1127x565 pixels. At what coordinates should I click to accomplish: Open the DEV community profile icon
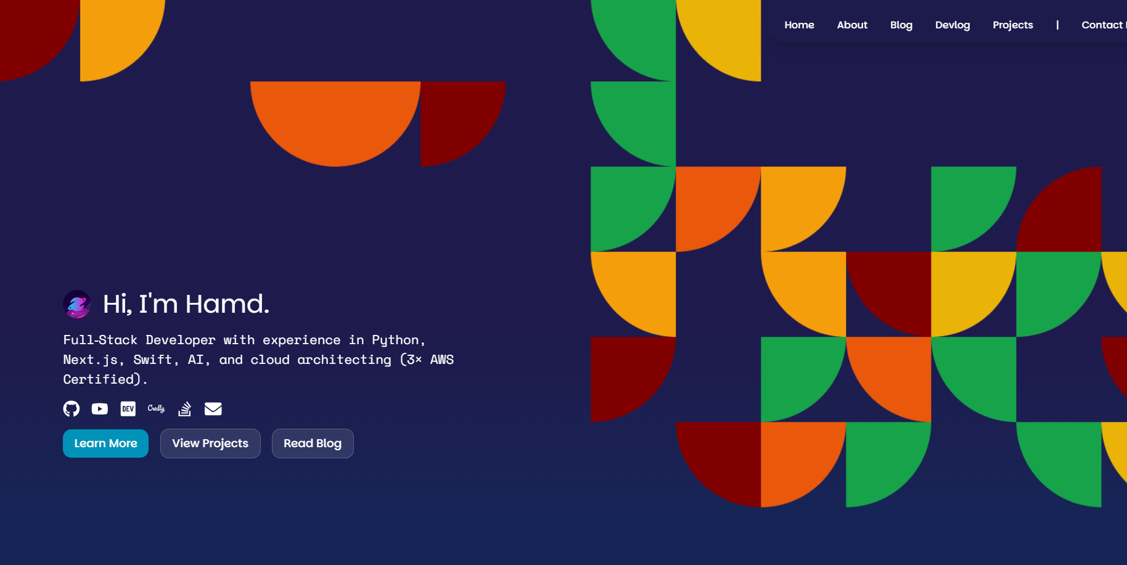coord(128,408)
